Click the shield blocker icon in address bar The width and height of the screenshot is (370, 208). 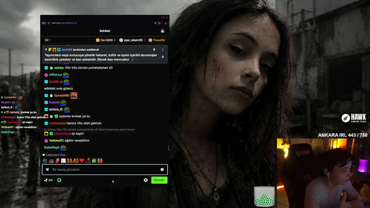(159, 23)
